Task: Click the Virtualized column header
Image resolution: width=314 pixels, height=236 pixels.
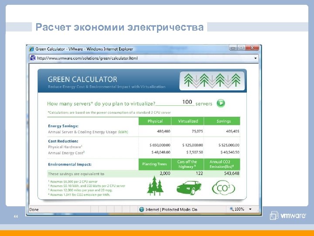Action: point(188,121)
